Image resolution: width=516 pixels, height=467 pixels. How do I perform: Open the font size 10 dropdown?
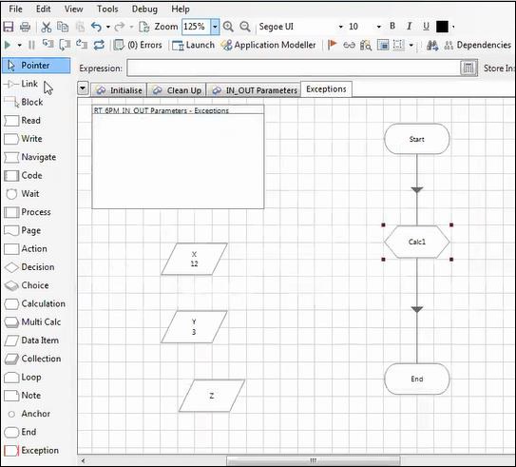(x=379, y=27)
